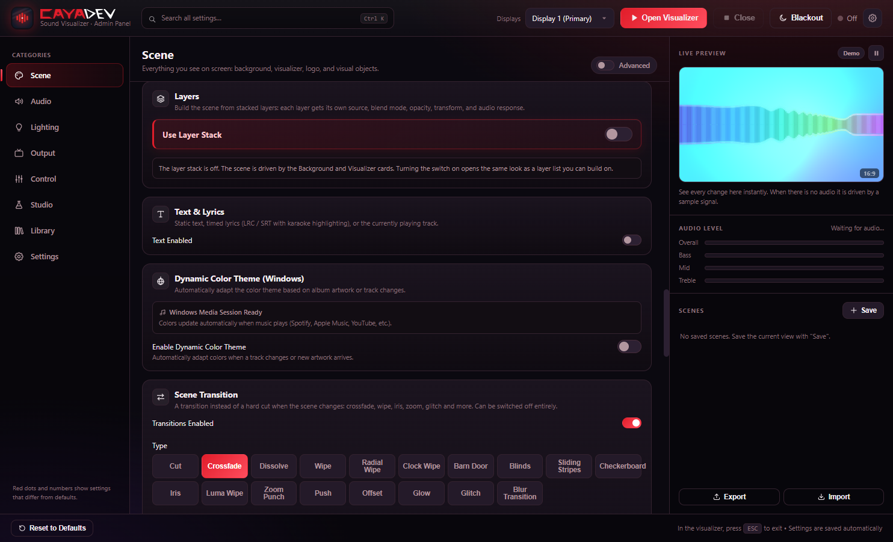The width and height of the screenshot is (893, 542).
Task: Open the Display 1 (Primary) dropdown
Action: click(570, 18)
